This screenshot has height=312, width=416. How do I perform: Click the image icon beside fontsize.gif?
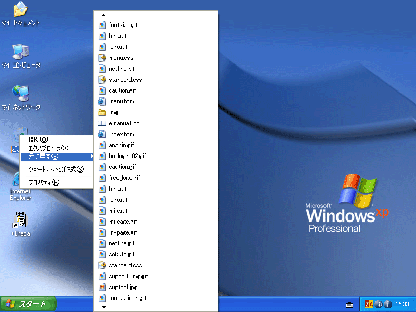[x=102, y=25]
